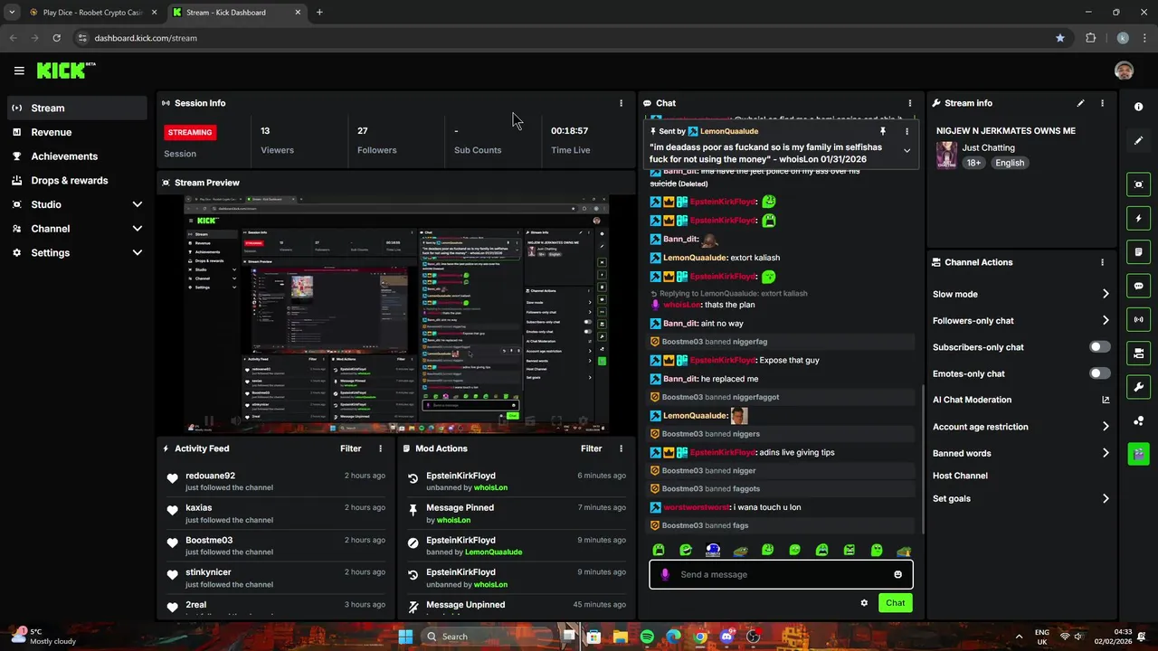The width and height of the screenshot is (1158, 651).
Task: Click the green-outlined note page icon
Action: 1138,251
